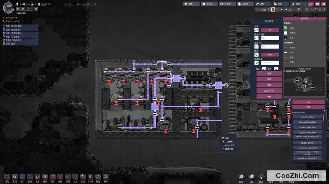This screenshot has height=184, width=329.
Task: Switch to the Materials overlay icon
Action: 282,10
